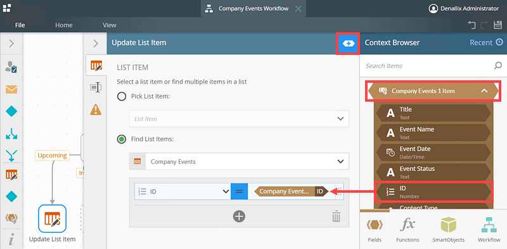
Task: Open the ID field dropdown
Action: coord(183,191)
